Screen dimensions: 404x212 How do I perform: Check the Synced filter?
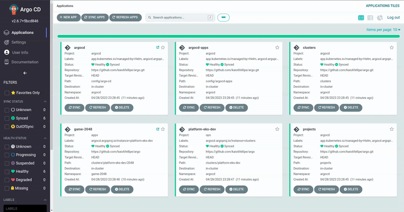[x=7, y=118]
